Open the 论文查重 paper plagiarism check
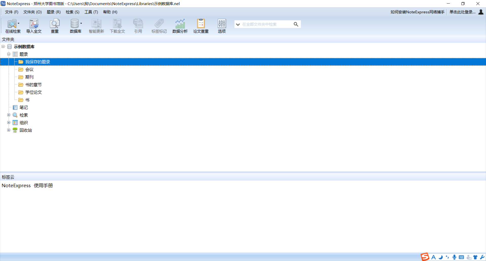The height and width of the screenshot is (261, 486). pyautogui.click(x=201, y=26)
